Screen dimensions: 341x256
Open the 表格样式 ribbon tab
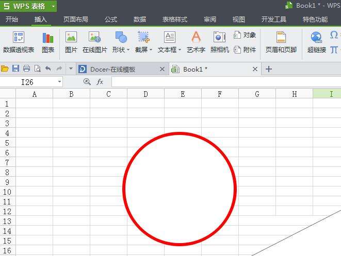coord(175,20)
